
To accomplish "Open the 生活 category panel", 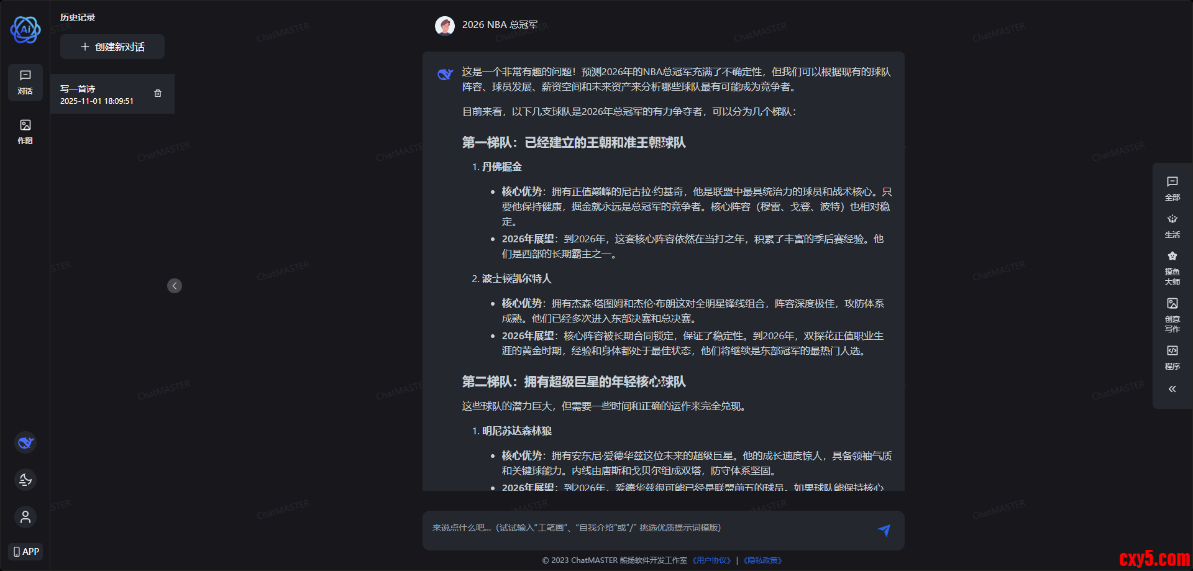I will tap(1172, 226).
